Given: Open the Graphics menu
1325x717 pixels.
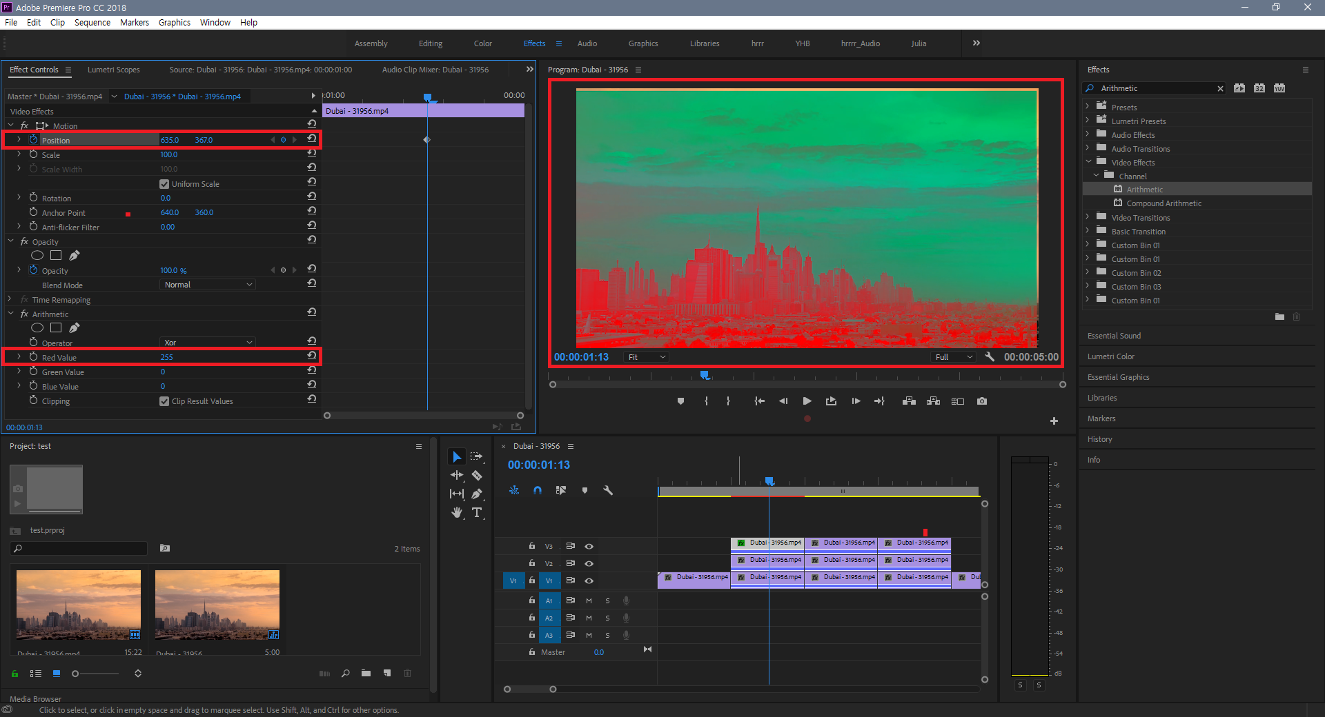Looking at the screenshot, I should click(x=175, y=23).
